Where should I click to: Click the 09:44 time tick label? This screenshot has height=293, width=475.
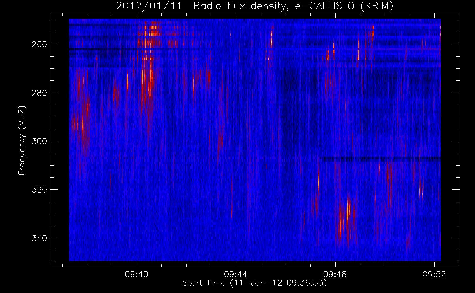[x=236, y=275]
